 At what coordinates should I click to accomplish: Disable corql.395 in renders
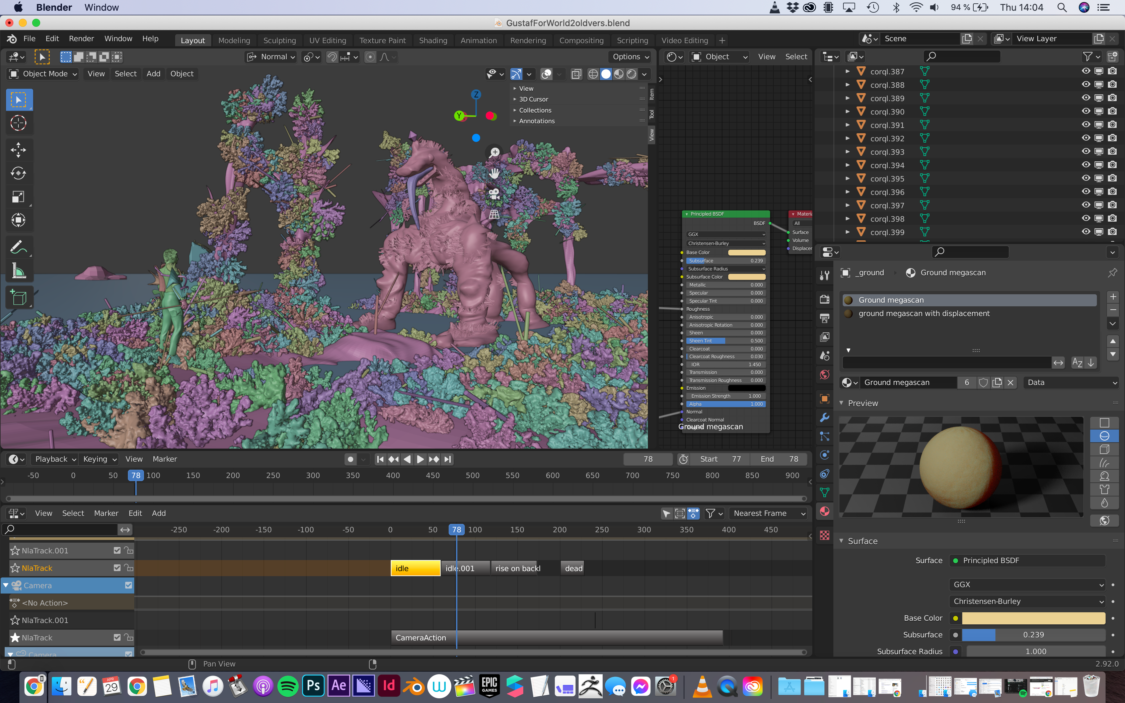[1113, 178]
